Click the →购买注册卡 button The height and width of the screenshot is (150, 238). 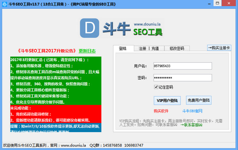219,48
